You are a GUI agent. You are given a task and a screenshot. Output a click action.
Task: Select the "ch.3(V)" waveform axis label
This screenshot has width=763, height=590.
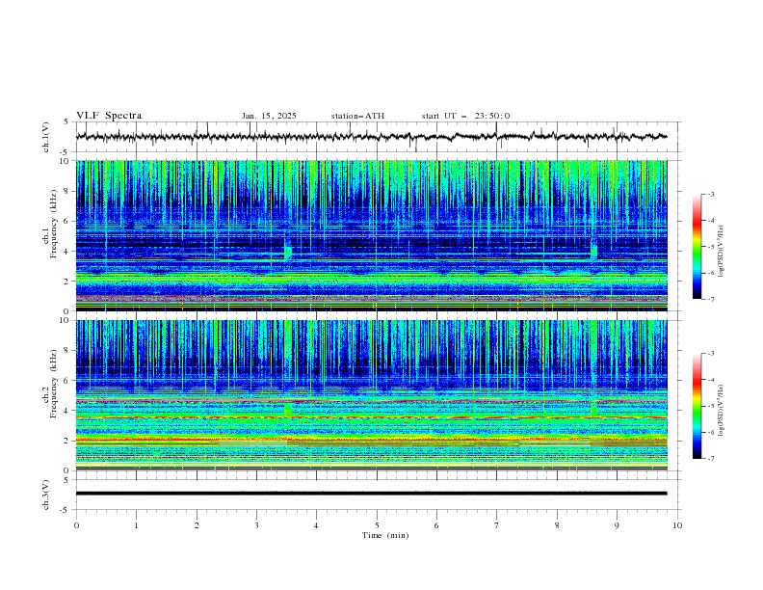(46, 495)
